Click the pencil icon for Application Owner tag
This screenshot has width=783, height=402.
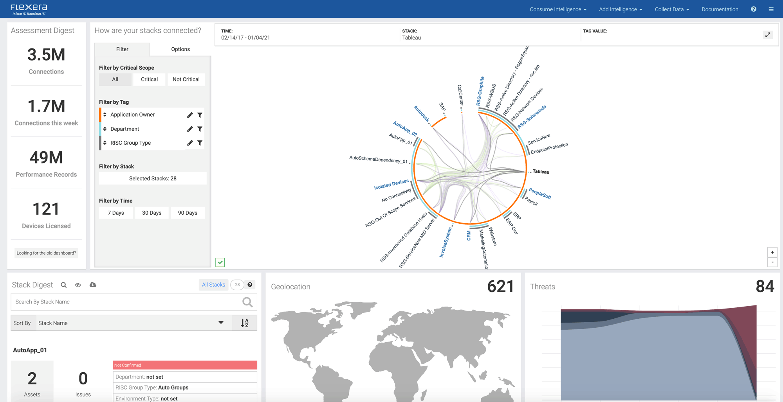tap(190, 115)
